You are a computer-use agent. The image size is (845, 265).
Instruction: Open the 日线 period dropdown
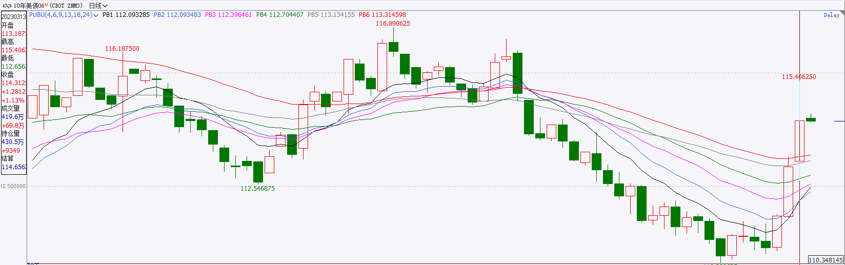[98, 6]
